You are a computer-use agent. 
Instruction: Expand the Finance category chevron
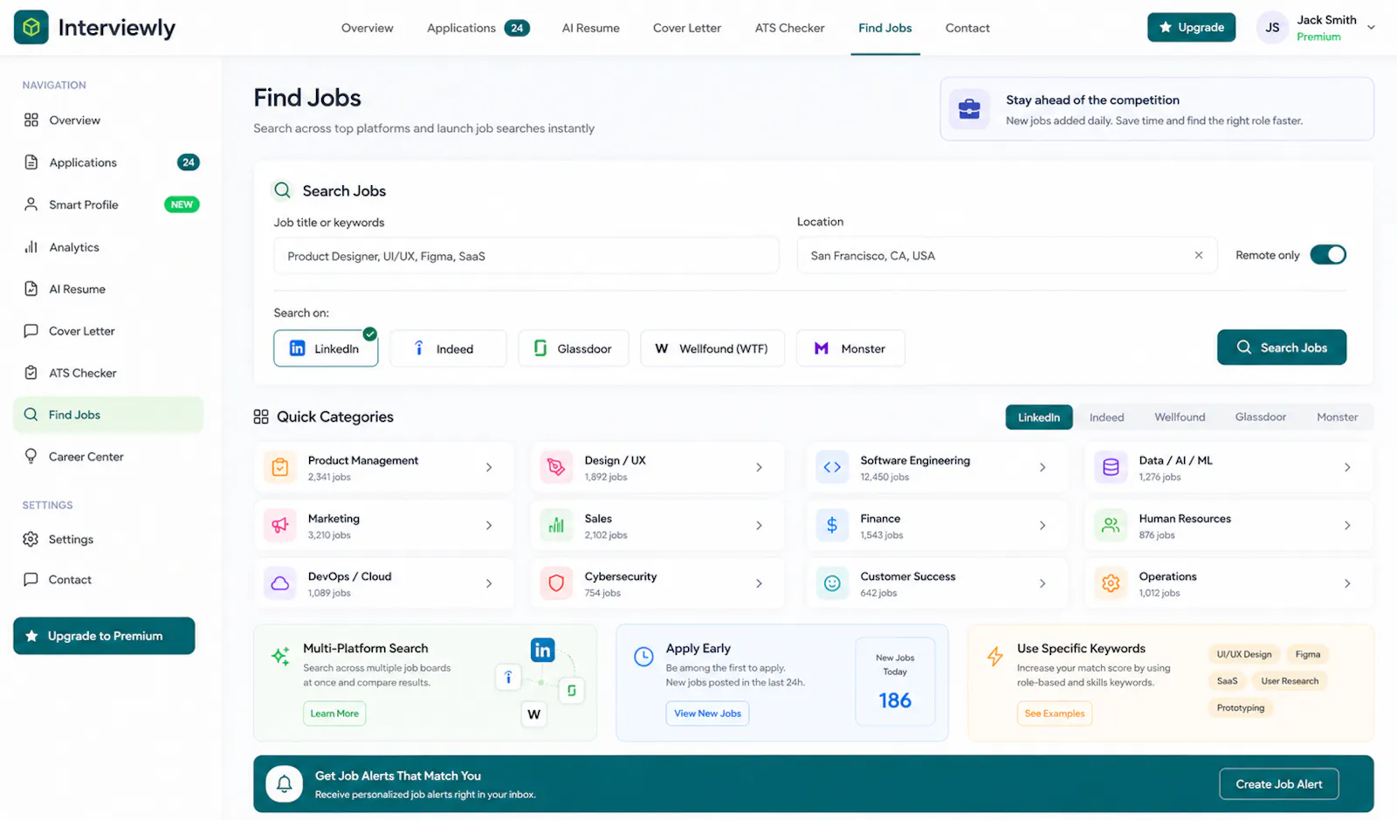point(1043,526)
